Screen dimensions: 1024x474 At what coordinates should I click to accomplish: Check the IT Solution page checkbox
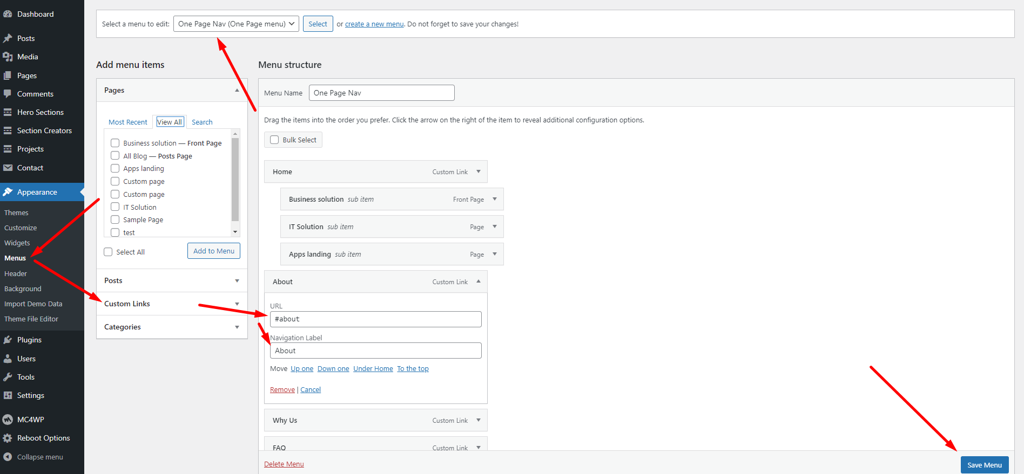pyautogui.click(x=115, y=207)
